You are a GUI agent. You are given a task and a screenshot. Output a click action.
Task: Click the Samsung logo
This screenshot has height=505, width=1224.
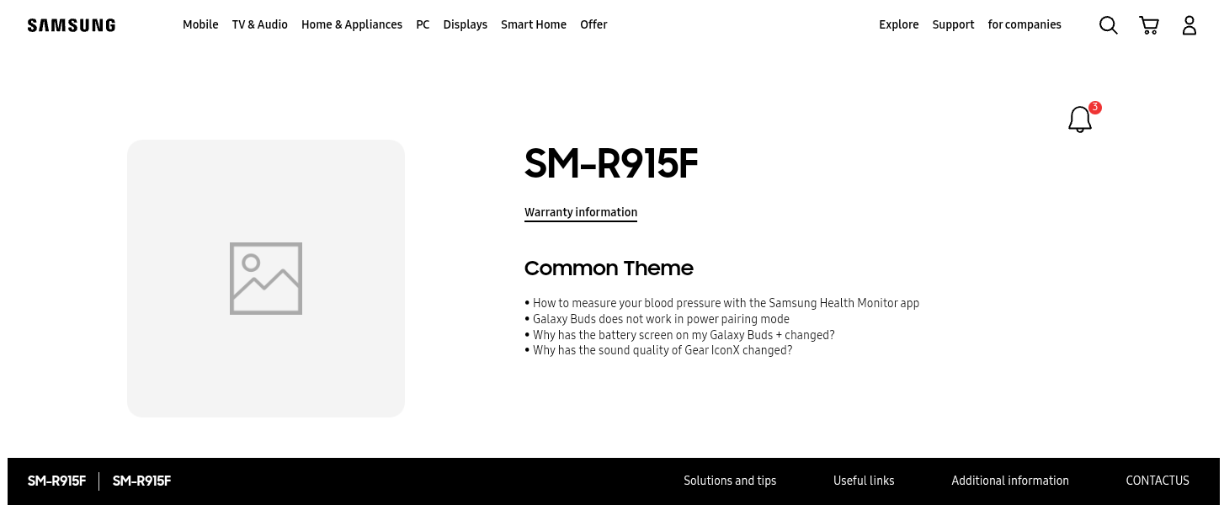[x=72, y=25]
